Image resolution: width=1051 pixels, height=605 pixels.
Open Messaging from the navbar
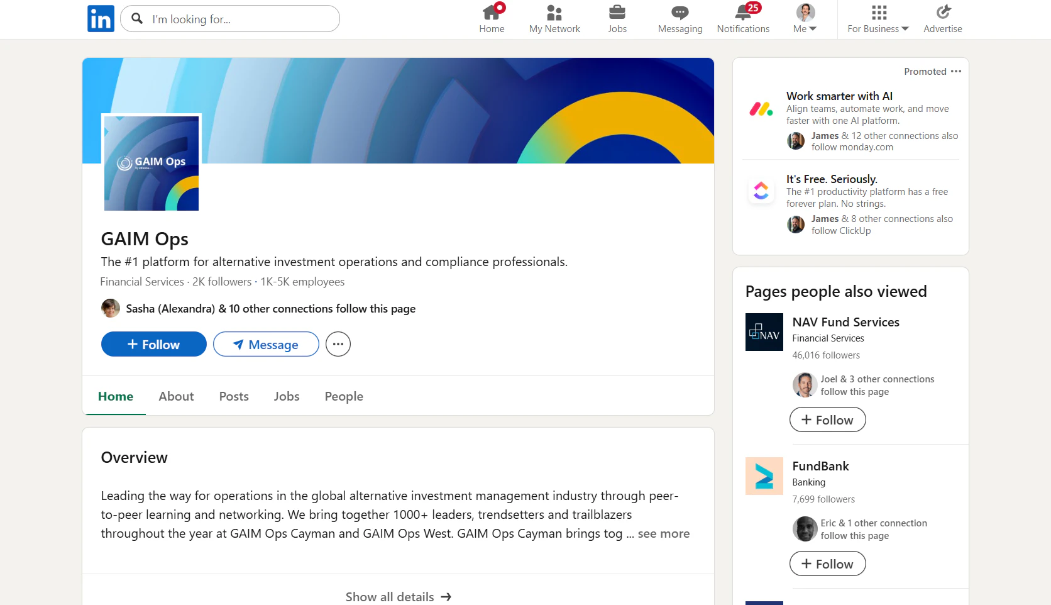tap(680, 19)
